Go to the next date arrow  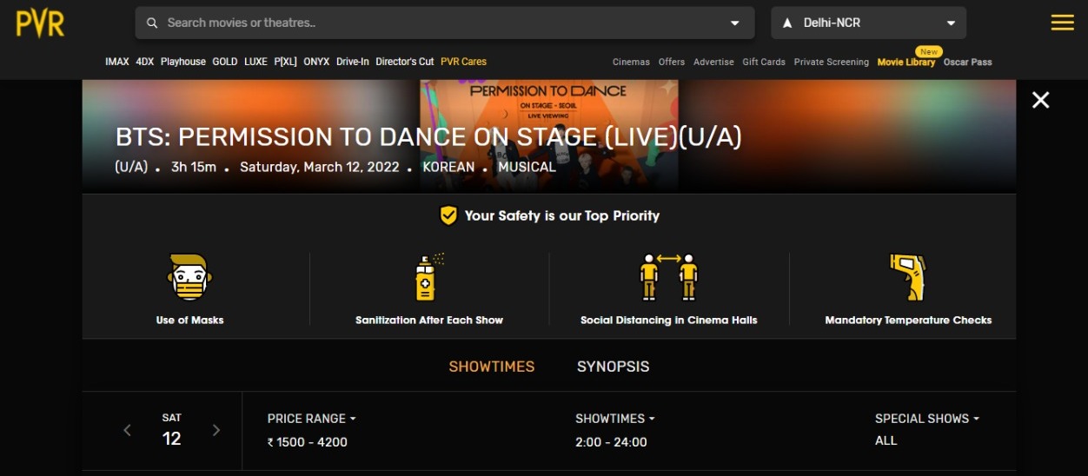216,430
